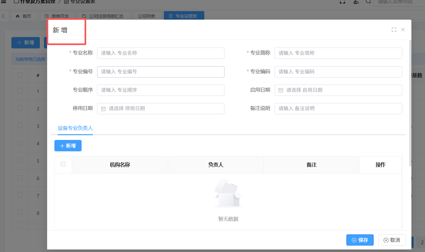Click the hamburger menu icon at top left
This screenshot has height=252, width=425.
click(3, 2)
